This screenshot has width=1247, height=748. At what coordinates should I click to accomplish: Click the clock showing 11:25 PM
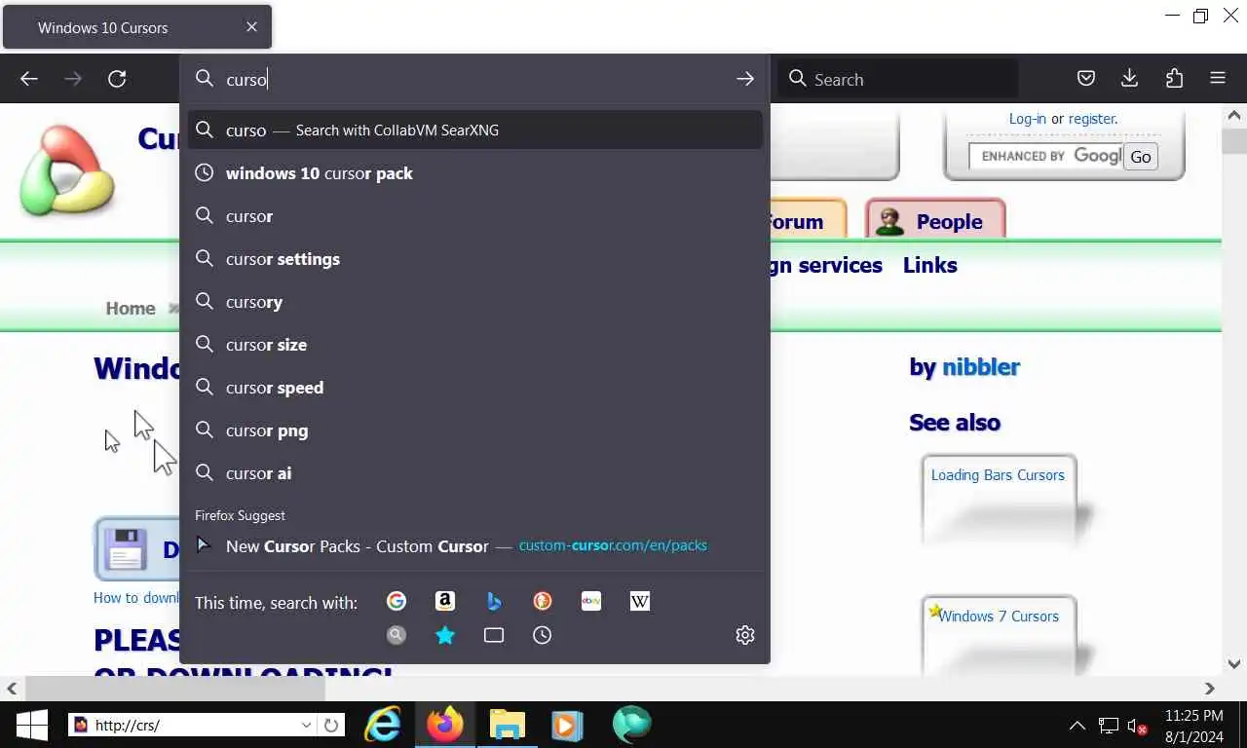tap(1193, 716)
